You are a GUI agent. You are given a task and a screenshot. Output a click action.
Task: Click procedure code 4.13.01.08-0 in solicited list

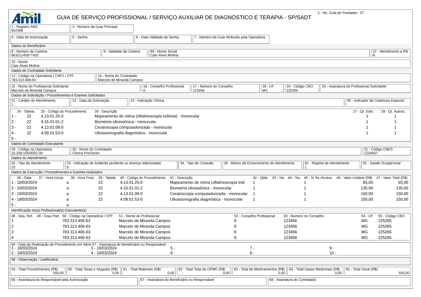click(52, 127)
